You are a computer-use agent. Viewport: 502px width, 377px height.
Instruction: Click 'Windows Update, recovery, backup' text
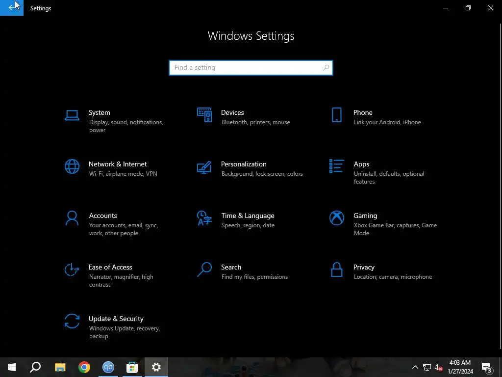pyautogui.click(x=124, y=332)
